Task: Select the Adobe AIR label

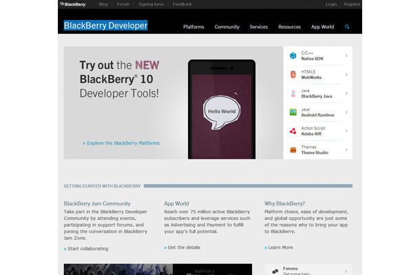Action: click(311, 134)
